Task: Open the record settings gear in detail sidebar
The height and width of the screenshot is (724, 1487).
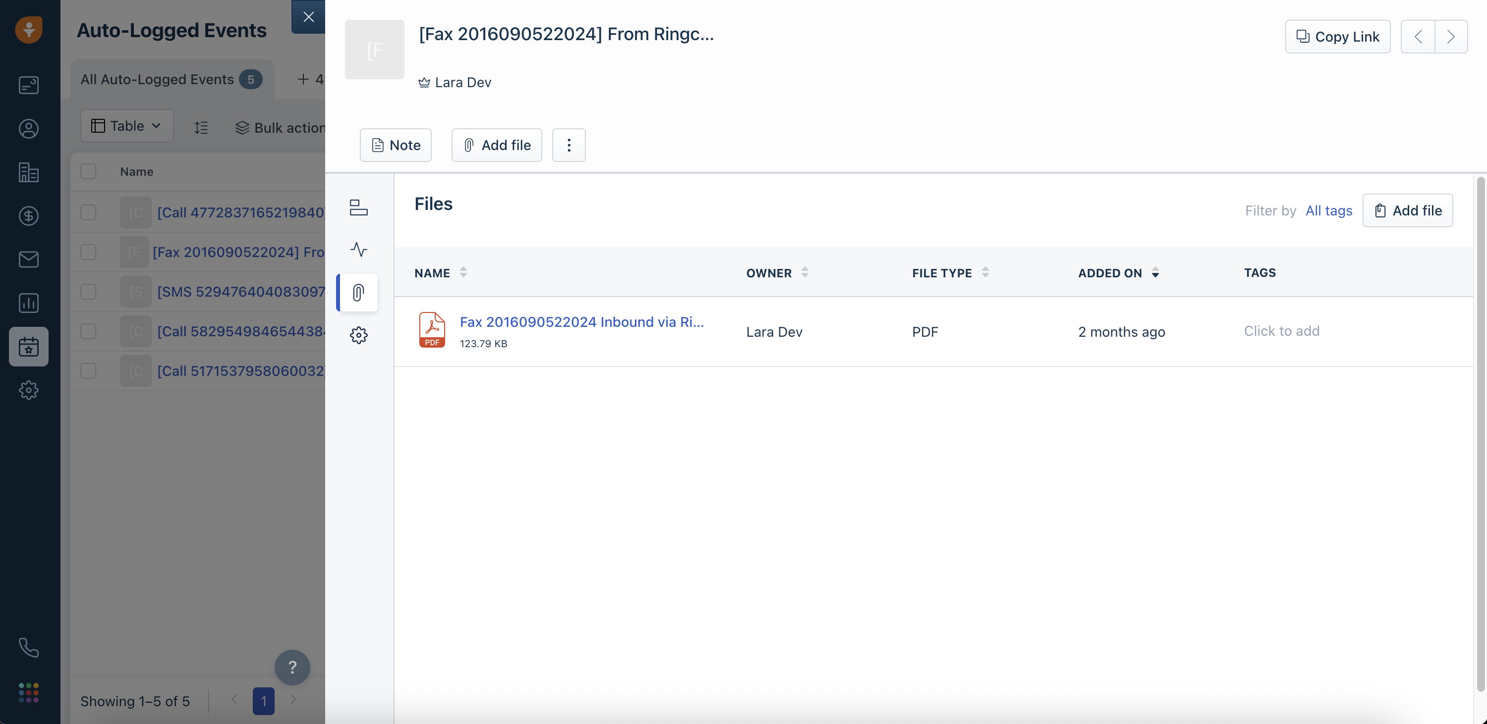Action: pos(358,335)
